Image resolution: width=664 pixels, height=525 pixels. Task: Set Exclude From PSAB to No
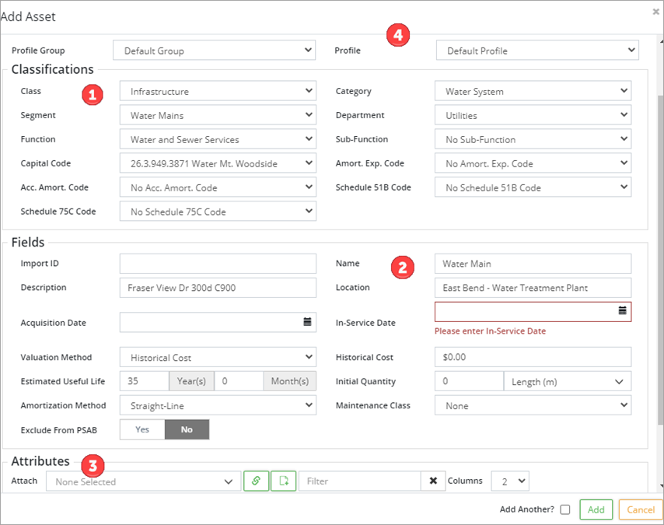187,429
